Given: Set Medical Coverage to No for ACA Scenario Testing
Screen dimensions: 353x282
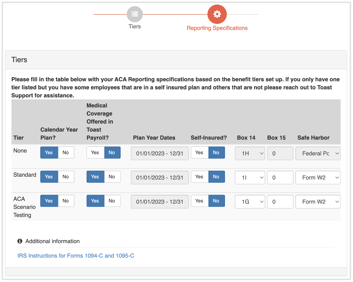Looking at the screenshot, I should click(x=112, y=201).
